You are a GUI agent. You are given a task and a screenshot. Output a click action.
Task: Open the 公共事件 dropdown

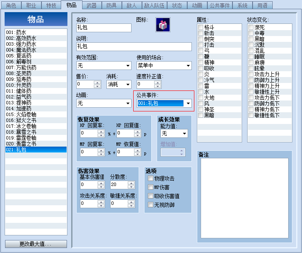188,103
